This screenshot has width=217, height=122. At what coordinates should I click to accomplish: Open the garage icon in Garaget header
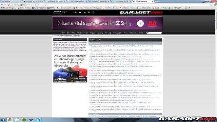(75, 13)
